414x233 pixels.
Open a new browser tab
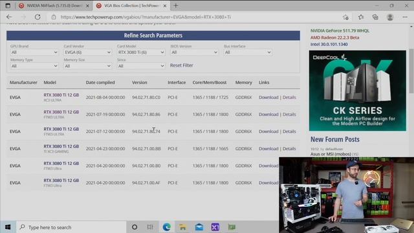click(x=176, y=6)
